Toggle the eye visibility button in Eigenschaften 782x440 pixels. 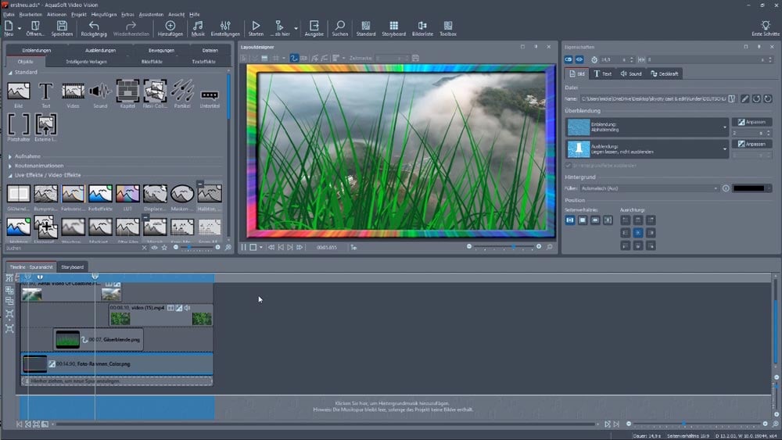tap(579, 59)
